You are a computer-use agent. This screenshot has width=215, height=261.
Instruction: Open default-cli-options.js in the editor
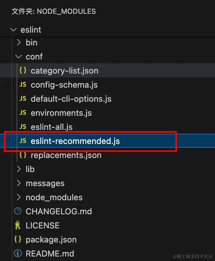71,99
